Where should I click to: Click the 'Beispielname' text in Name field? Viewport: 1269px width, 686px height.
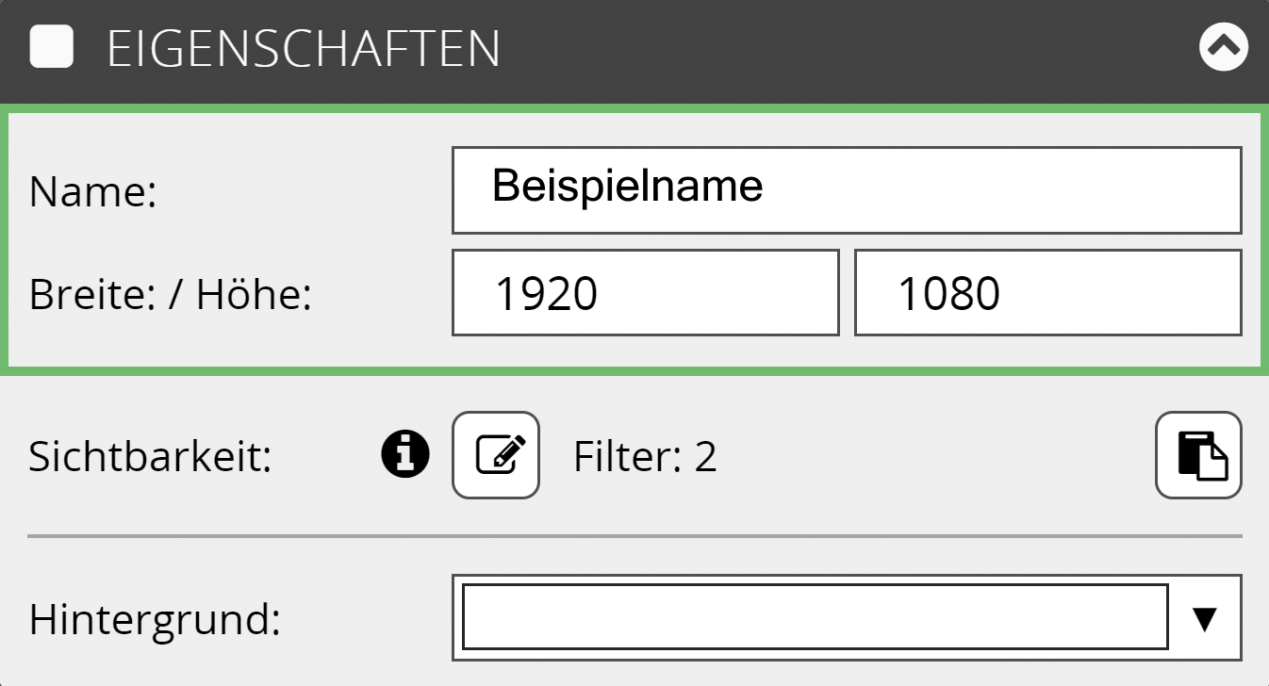pyautogui.click(x=627, y=187)
